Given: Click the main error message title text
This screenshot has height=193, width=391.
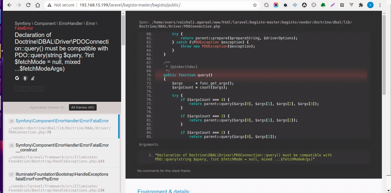Looking at the screenshot, I should (x=62, y=52).
